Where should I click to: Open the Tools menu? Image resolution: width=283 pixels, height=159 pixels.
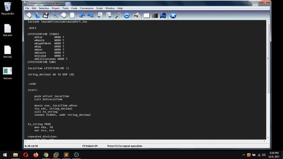pyautogui.click(x=65, y=8)
